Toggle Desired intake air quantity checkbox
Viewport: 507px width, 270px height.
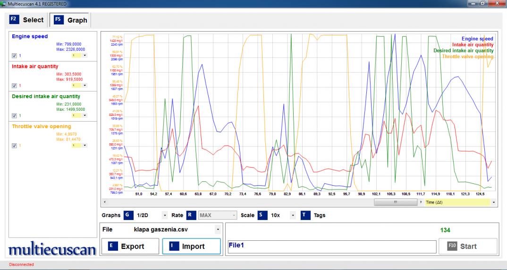[x=14, y=115]
